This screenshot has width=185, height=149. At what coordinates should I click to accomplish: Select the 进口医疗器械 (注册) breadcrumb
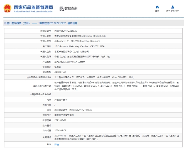click(x=18, y=23)
